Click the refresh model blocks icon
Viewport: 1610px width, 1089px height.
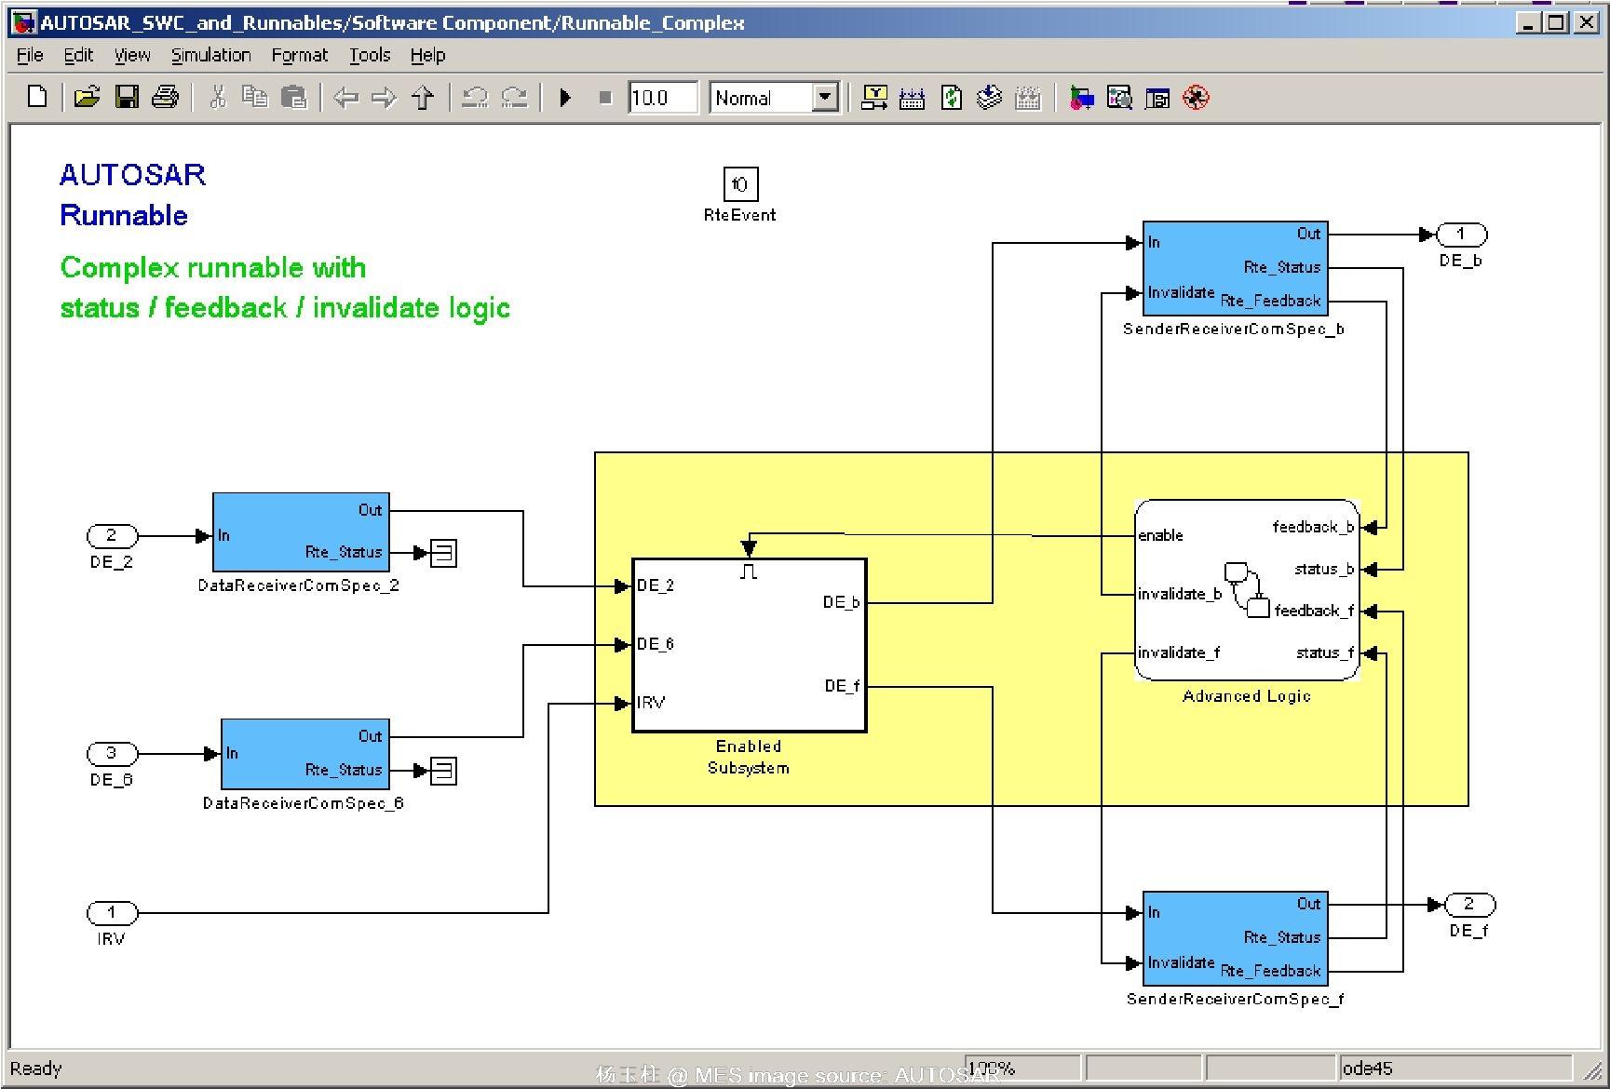951,97
